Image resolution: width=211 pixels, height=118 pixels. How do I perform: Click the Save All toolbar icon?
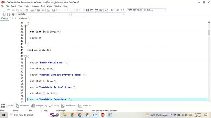[17, 10]
